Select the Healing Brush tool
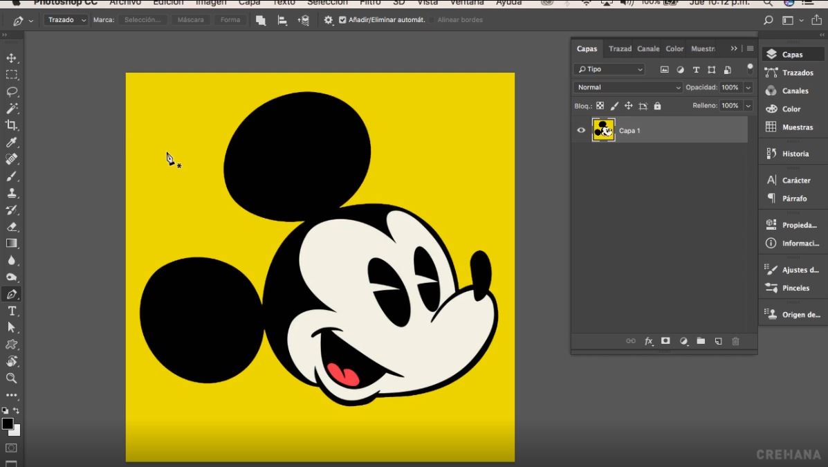 tap(12, 159)
